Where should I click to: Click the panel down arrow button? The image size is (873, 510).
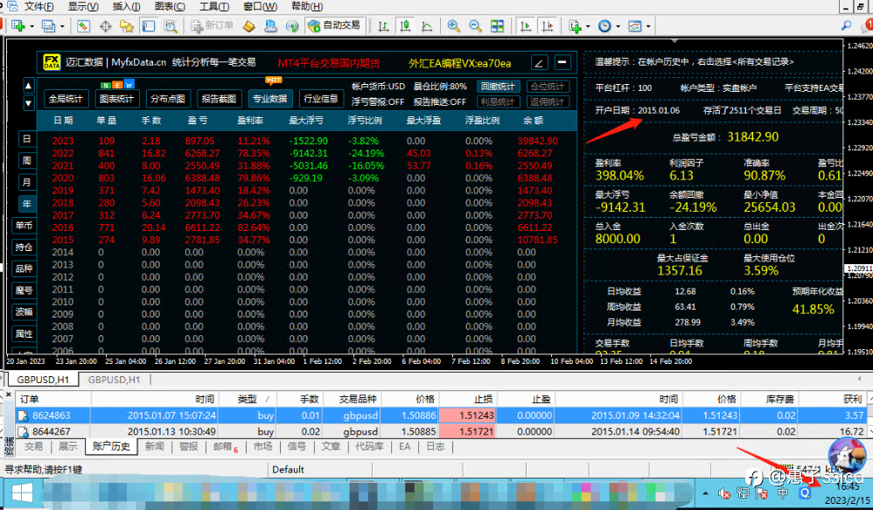28,103
